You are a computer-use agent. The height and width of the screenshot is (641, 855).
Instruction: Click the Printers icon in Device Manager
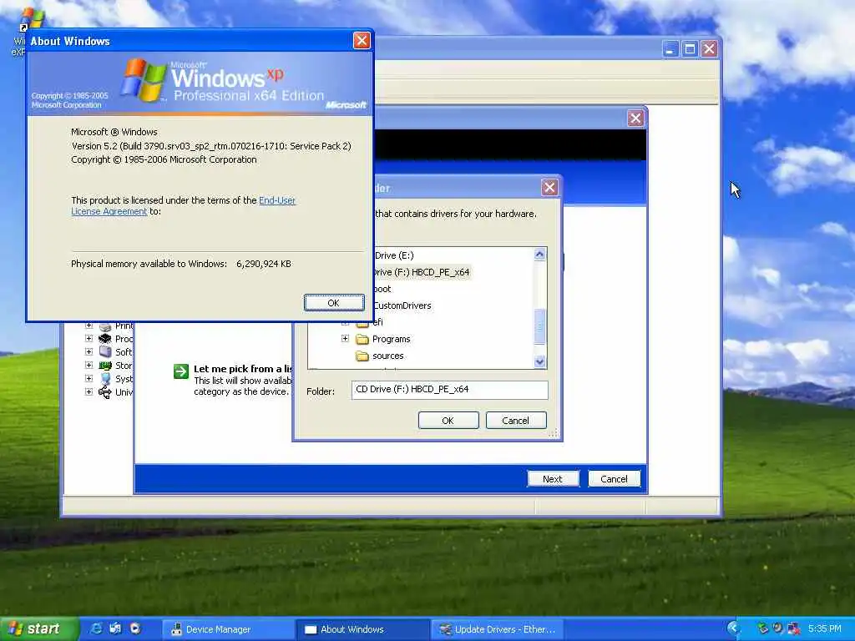click(105, 326)
